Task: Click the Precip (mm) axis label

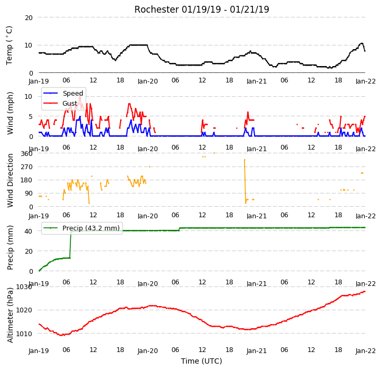Action: coord(10,247)
